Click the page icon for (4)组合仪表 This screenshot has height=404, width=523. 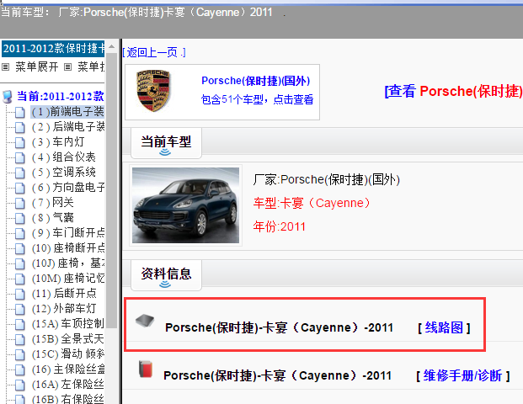coord(20,157)
